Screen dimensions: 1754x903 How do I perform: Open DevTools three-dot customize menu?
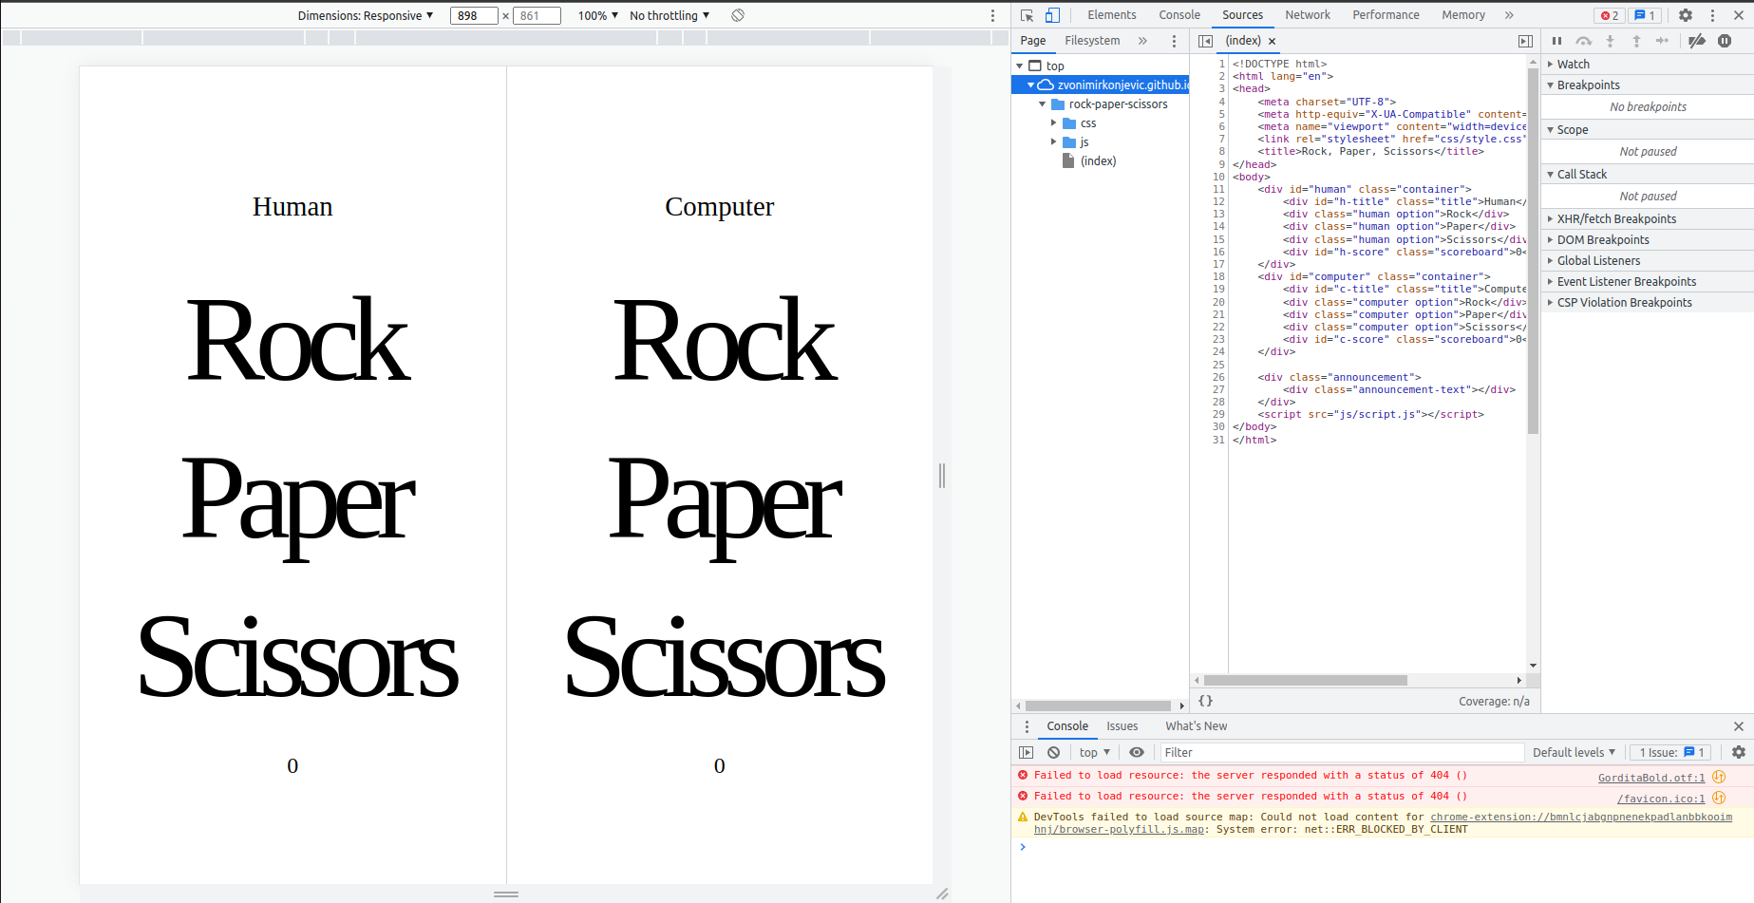(1713, 15)
